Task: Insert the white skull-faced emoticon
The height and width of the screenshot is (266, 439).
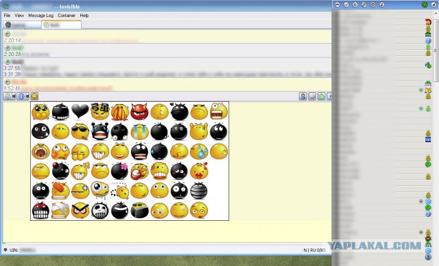Action: [99, 211]
